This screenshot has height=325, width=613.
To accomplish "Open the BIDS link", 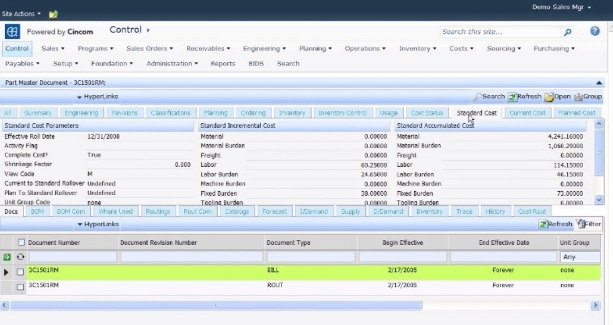I will [x=256, y=64].
